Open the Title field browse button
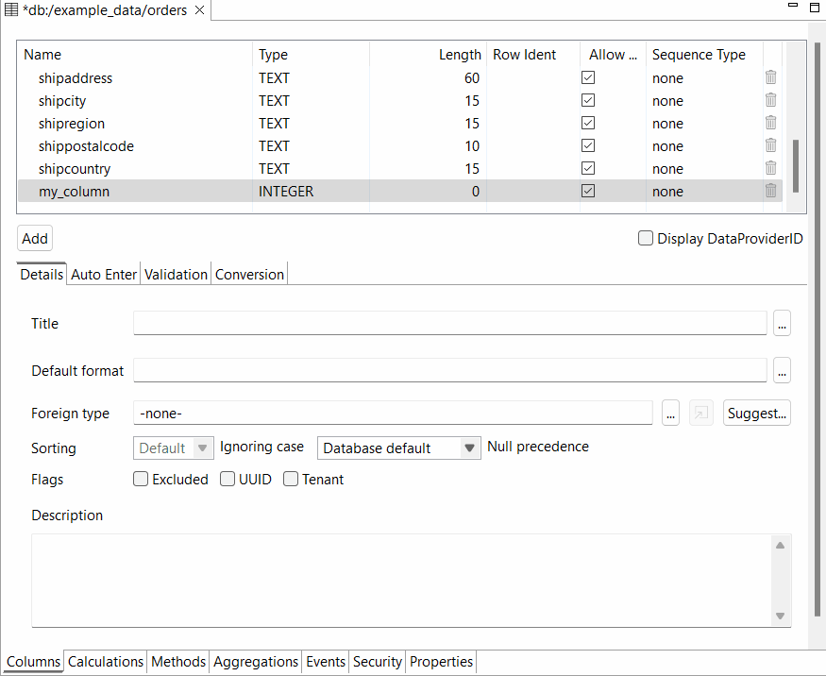This screenshot has height=676, width=826. coord(782,323)
